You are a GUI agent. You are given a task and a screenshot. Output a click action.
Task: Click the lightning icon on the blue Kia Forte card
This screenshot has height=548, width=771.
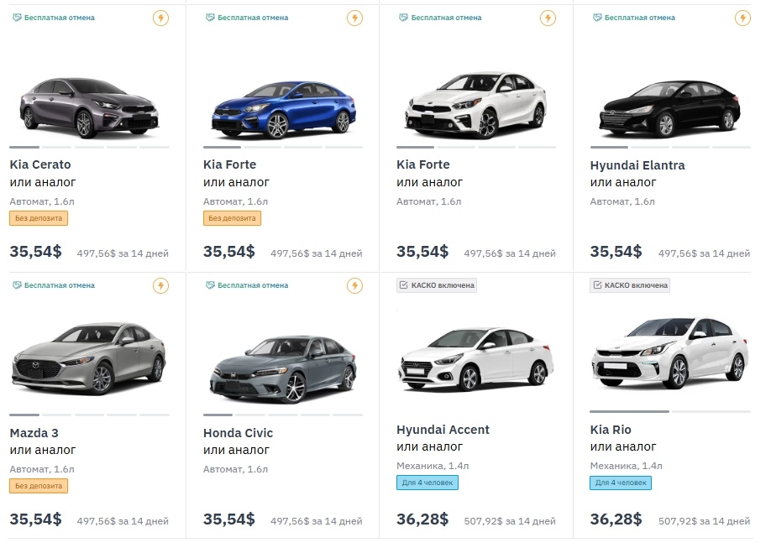tap(354, 18)
